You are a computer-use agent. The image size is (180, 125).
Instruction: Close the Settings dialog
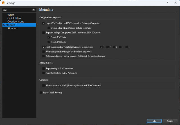(175, 3)
